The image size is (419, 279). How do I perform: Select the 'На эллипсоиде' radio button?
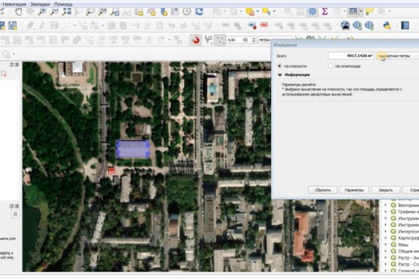click(331, 66)
